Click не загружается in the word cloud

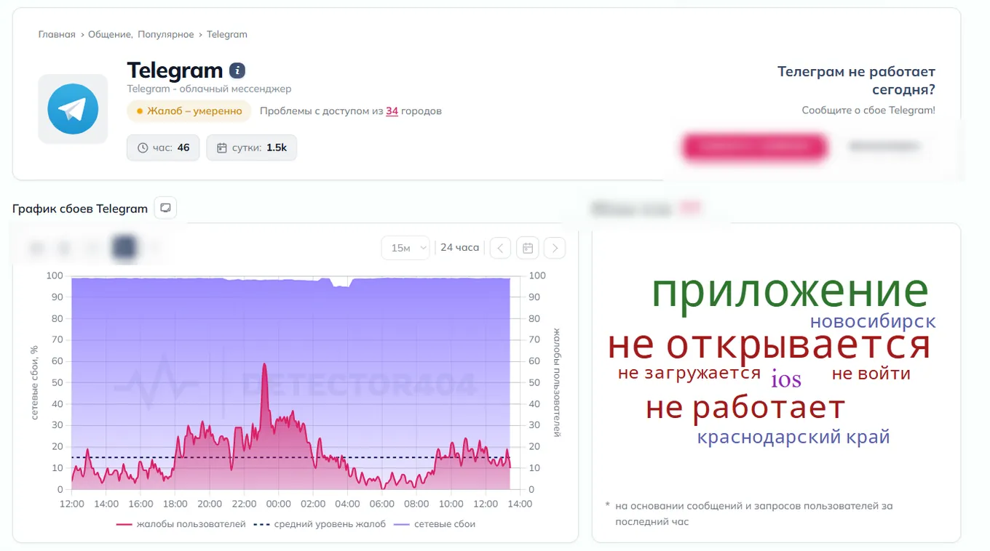pyautogui.click(x=689, y=374)
